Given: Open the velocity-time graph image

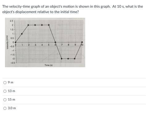Looking at the screenshot, I should coord(45,42).
